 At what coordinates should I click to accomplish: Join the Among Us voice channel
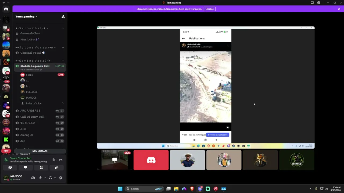[40, 135]
